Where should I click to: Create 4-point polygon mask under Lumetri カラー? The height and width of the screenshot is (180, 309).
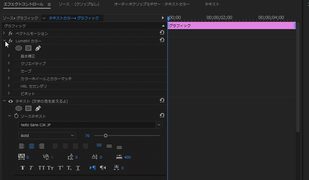tap(28, 48)
